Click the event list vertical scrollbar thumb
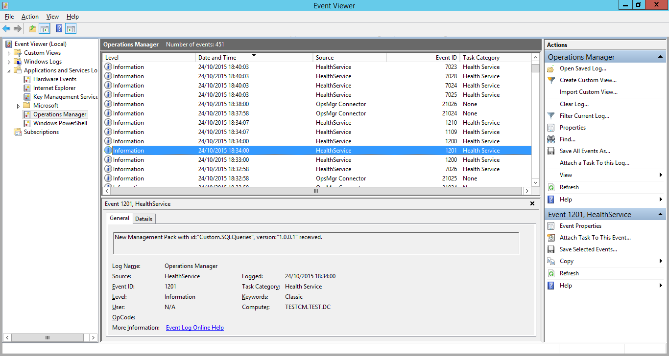This screenshot has height=356, width=669. click(x=535, y=67)
